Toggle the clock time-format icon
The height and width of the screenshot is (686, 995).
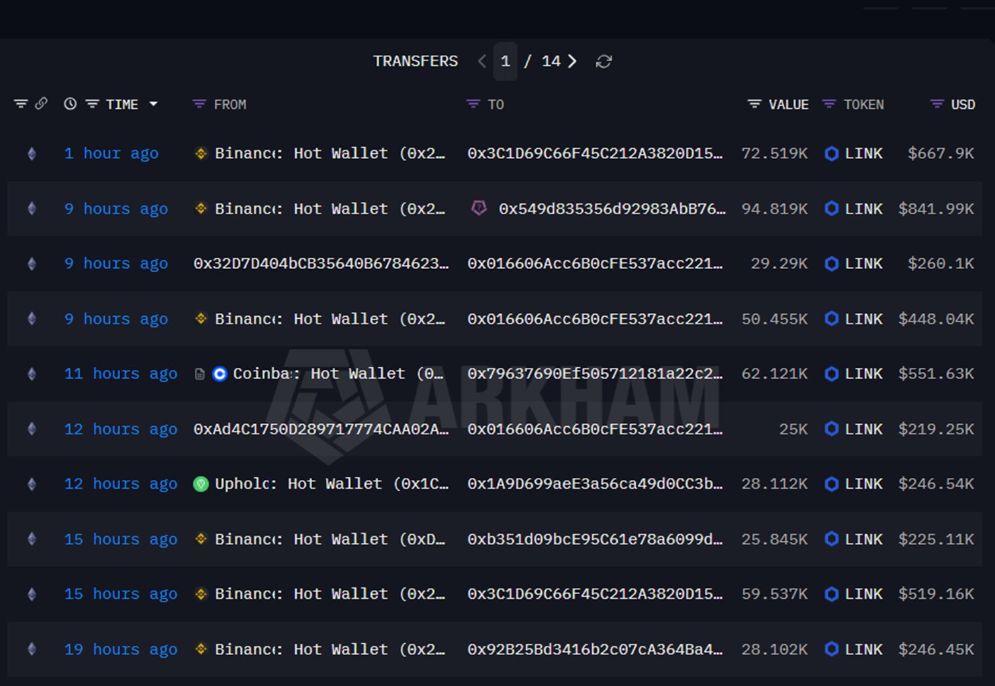click(70, 104)
